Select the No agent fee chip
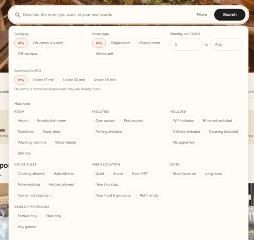Image resolution: width=254 pixels, height=240 pixels. point(184,142)
